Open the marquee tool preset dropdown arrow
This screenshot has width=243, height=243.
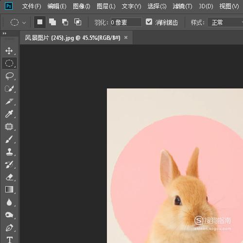tap(24, 22)
